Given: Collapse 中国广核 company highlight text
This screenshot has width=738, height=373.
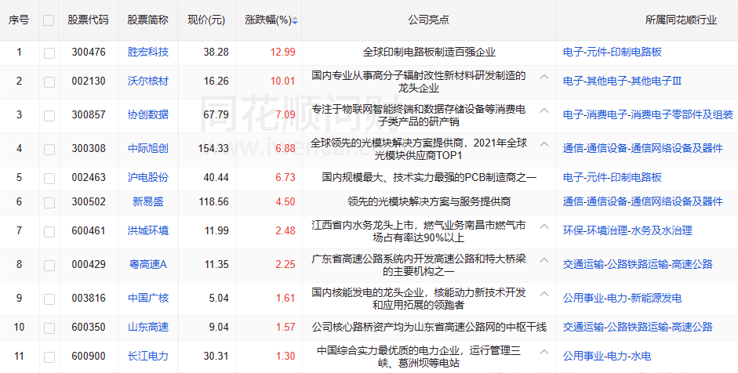Looking at the screenshot, I should pos(544,292).
